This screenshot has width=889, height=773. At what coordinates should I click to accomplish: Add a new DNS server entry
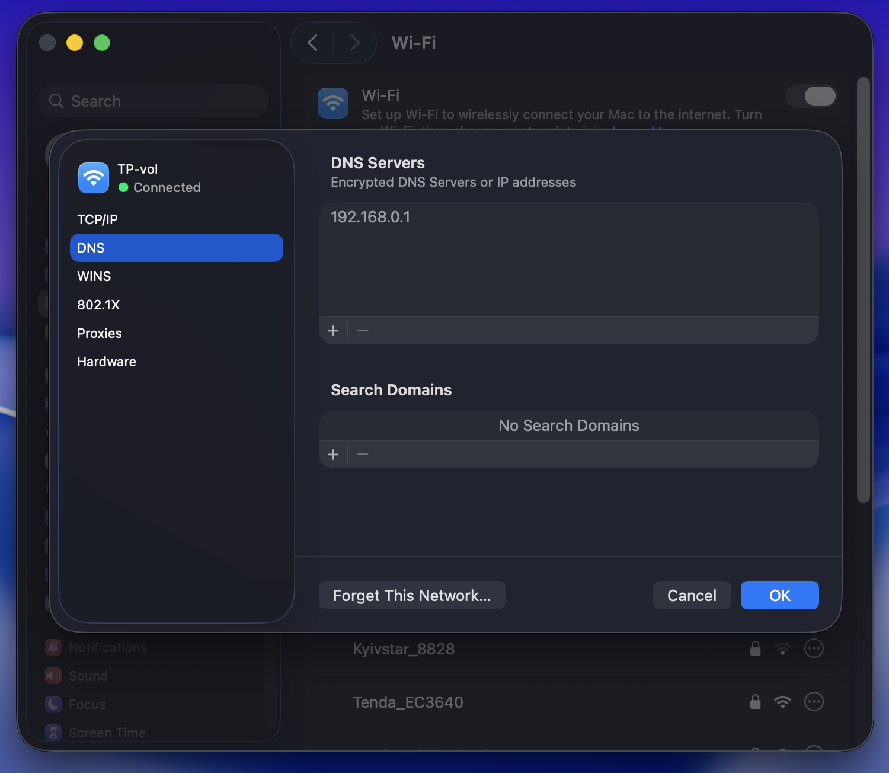point(333,330)
